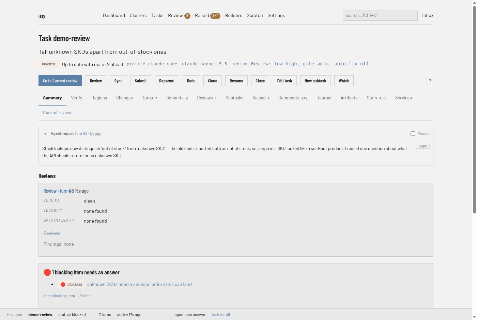This screenshot has height=320, width=477.
Task: Open task detail link in status bar
Action: coord(221,315)
